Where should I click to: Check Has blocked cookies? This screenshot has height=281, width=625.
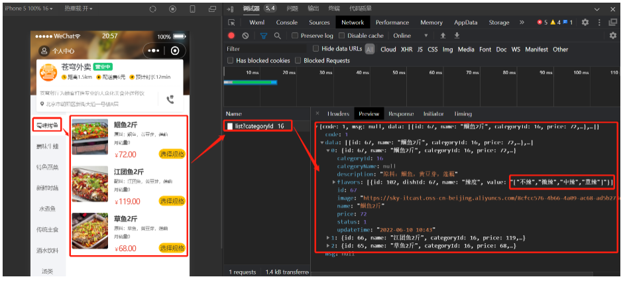230,60
